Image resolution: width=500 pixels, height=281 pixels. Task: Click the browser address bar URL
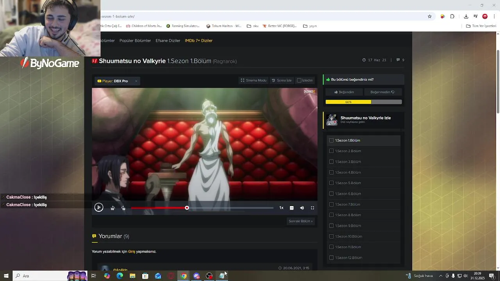(x=117, y=16)
